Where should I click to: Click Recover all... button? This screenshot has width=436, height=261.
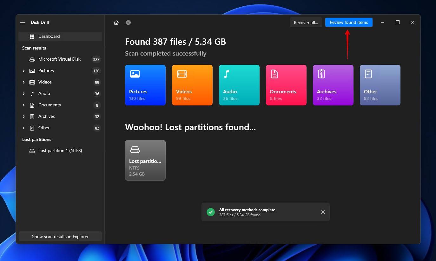point(306,23)
